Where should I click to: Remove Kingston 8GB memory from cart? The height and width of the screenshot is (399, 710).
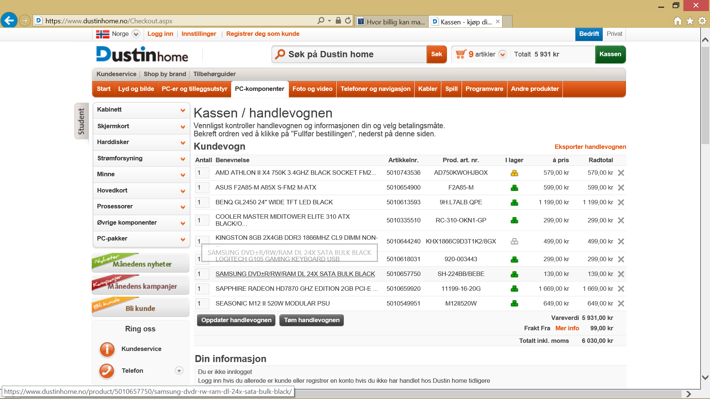click(x=621, y=241)
